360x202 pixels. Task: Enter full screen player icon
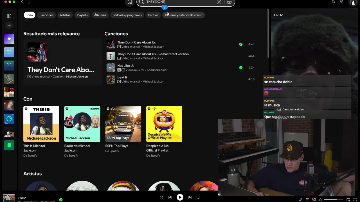[355, 200]
